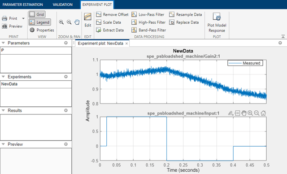
Task: Click the home restore-view icon above Input plot
Action: point(263,113)
